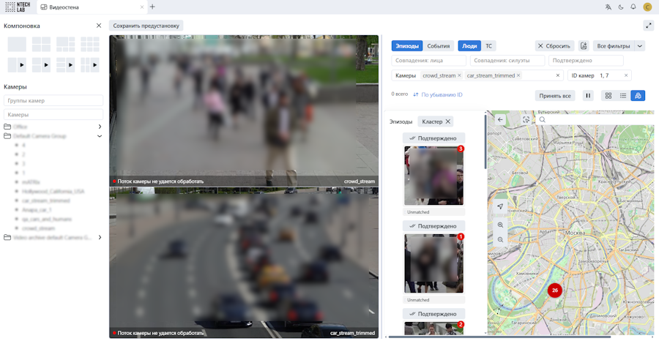The width and height of the screenshot is (659, 341).
Task: Choose the 2x2 grid layout
Action: 41,45
